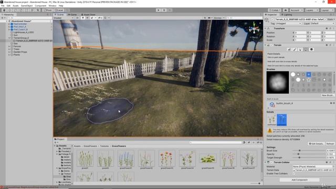Select the Paint Details tool
This screenshot has width=336, height=189.
pos(306,49)
